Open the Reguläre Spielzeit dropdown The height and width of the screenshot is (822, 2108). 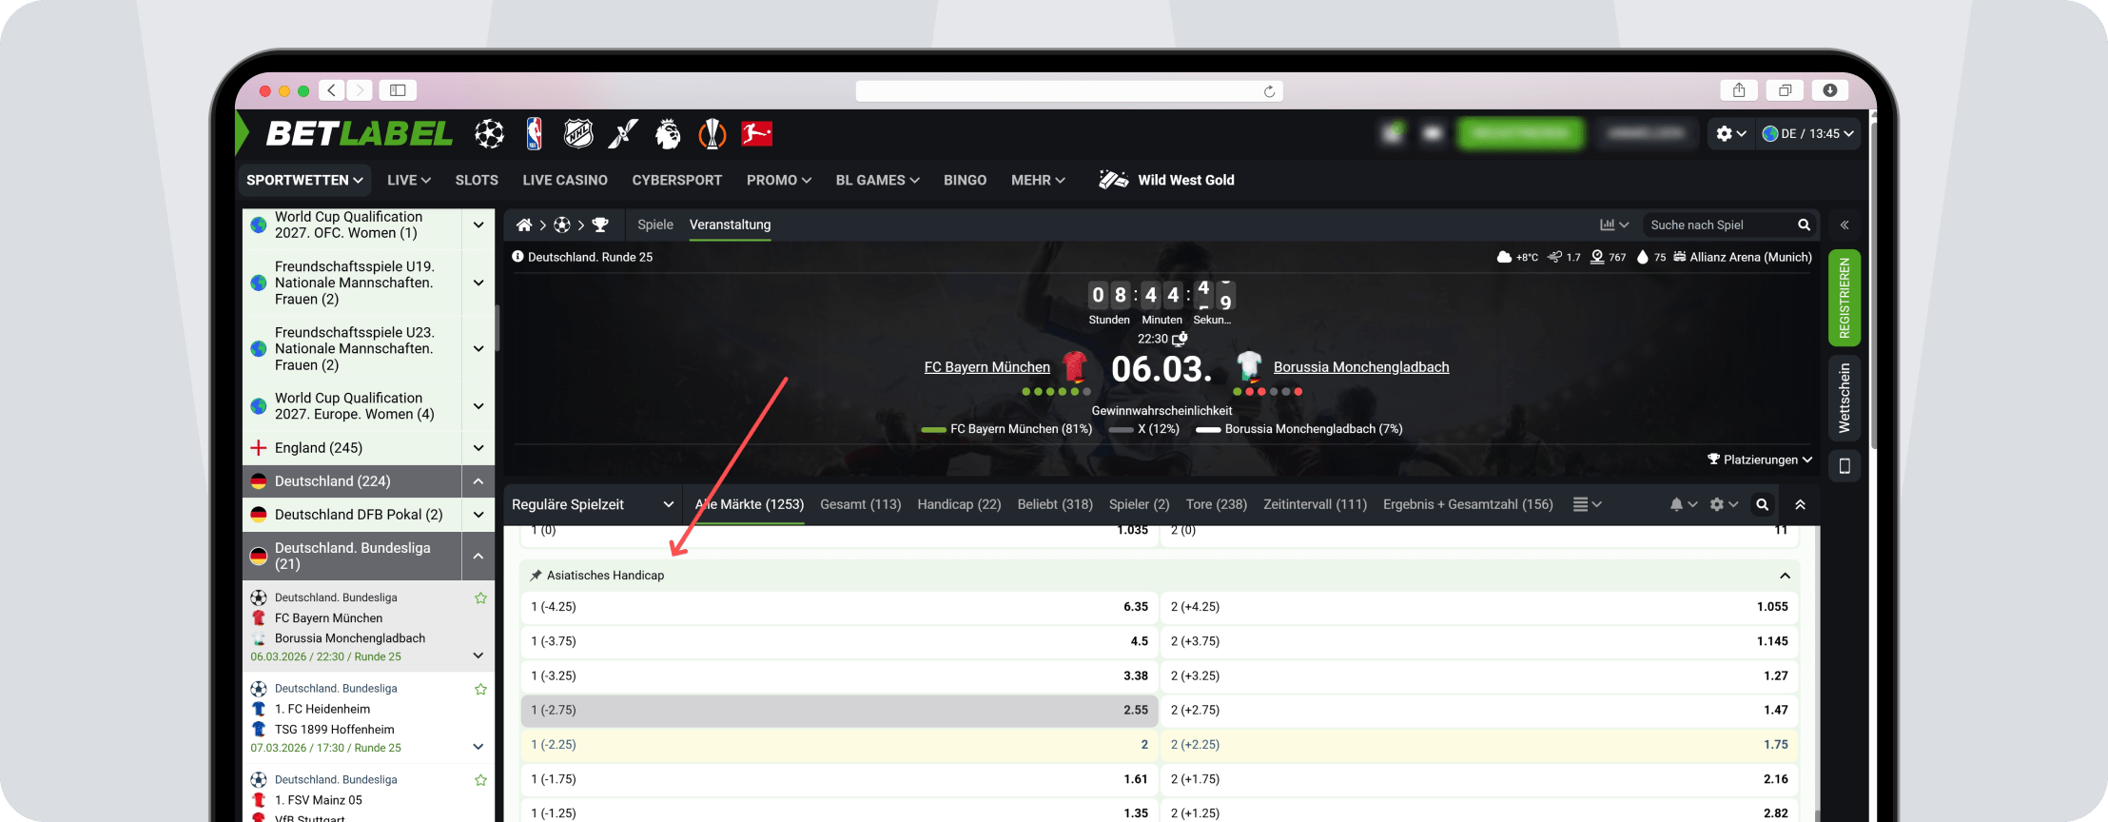(x=593, y=504)
